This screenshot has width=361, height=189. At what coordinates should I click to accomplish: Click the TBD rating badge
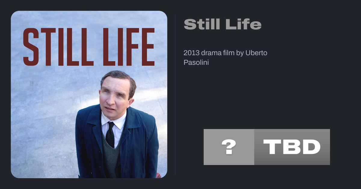click(x=292, y=147)
